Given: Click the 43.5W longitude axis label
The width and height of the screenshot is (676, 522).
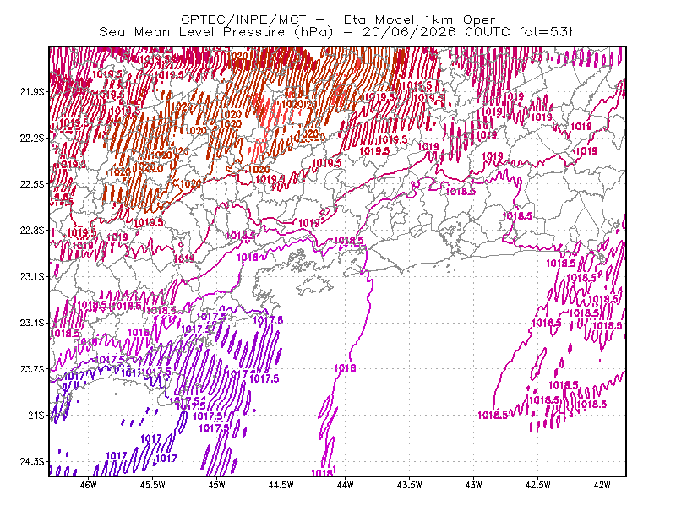Looking at the screenshot, I should click(409, 485).
